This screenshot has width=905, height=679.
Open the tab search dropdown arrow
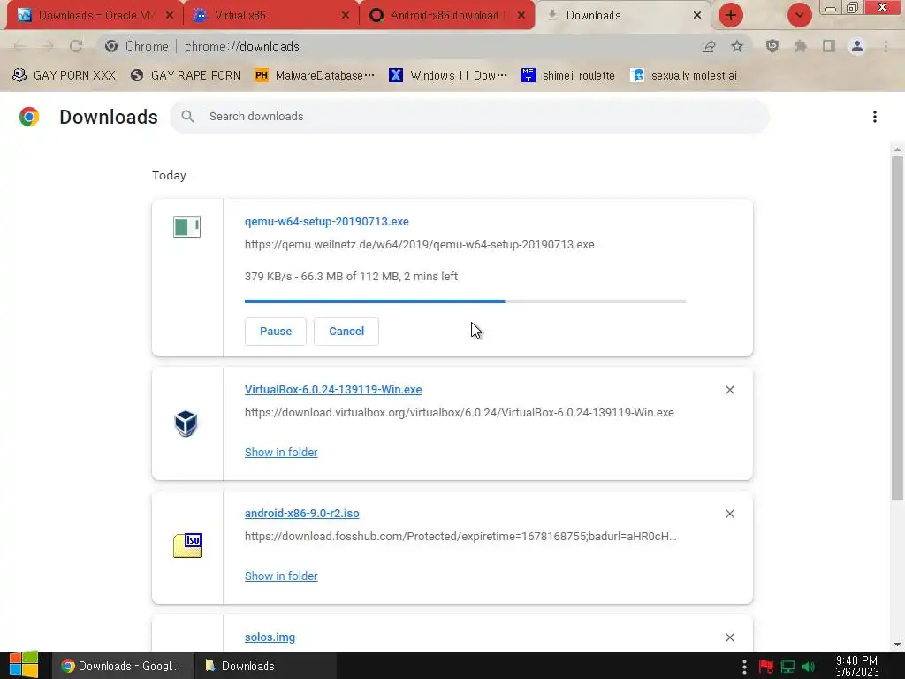799,15
